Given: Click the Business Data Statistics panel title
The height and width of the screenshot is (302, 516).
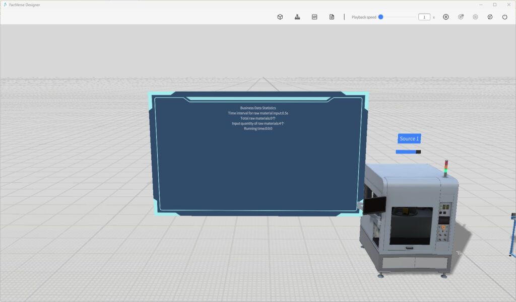Looking at the screenshot, I should (258, 108).
